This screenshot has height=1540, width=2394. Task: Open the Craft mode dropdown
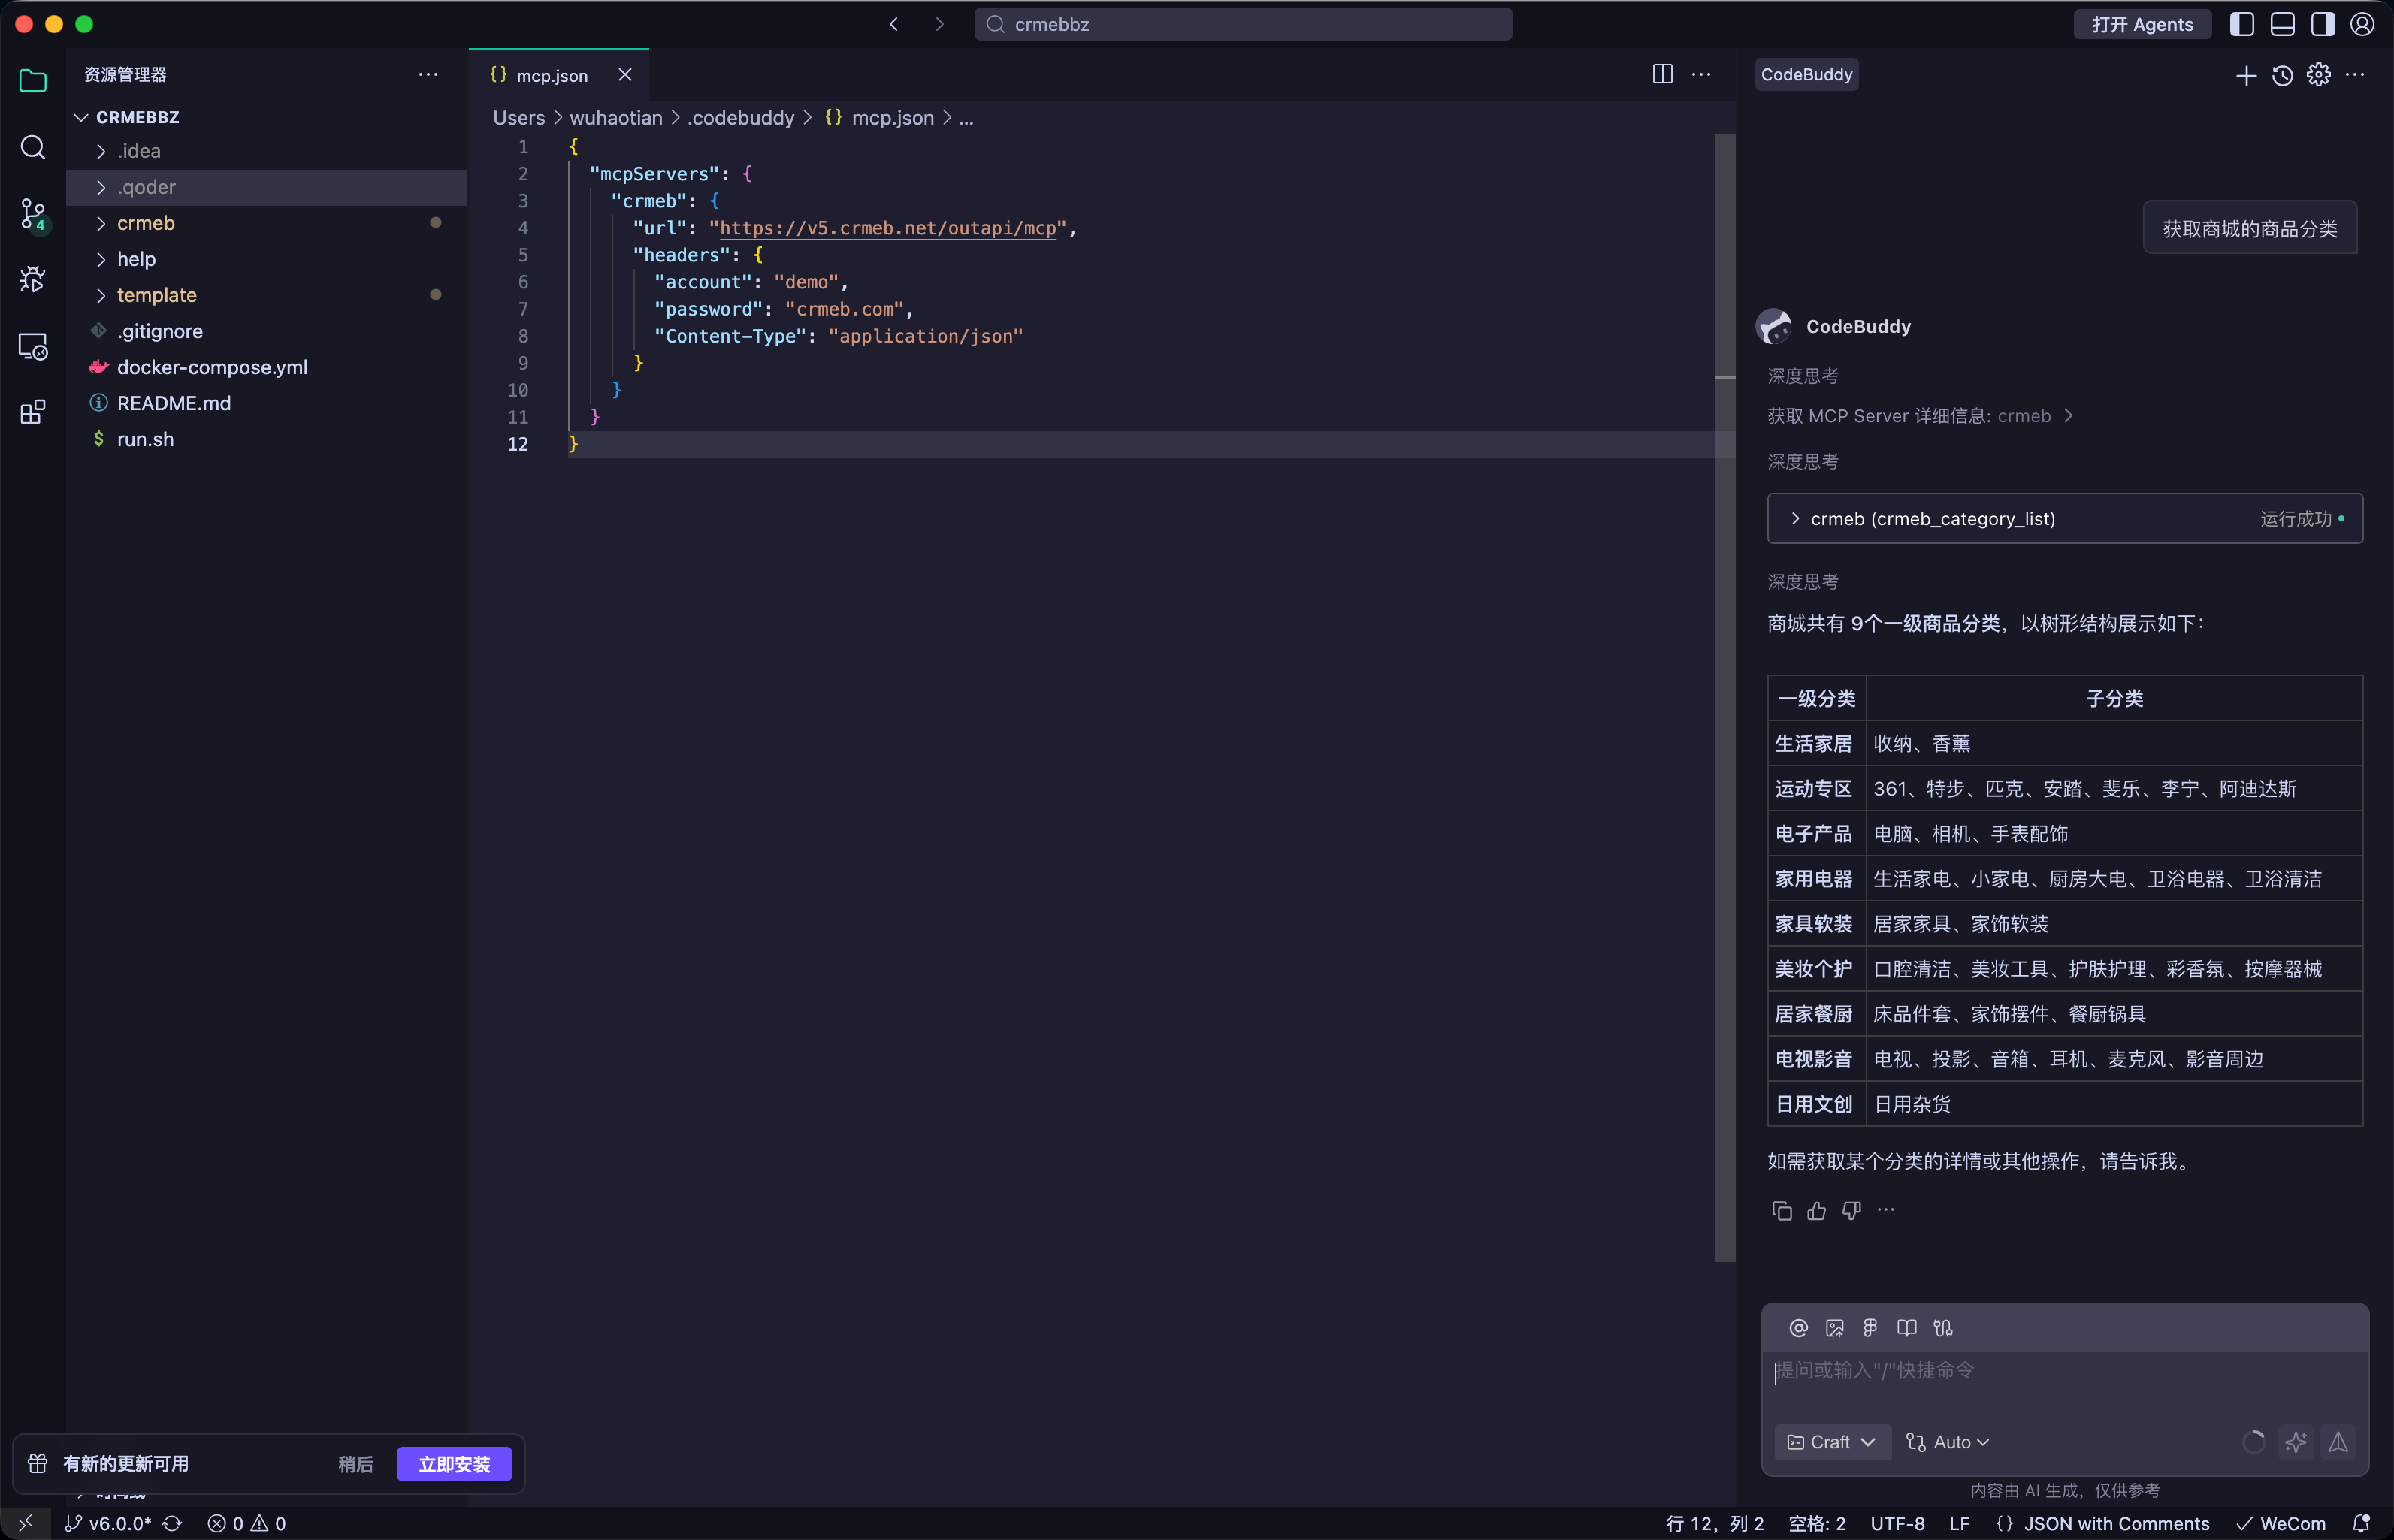coord(1831,1442)
